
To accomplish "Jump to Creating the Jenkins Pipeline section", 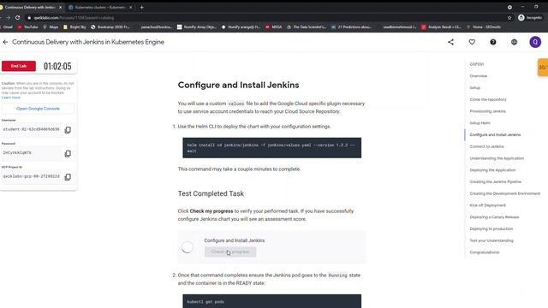I will (x=495, y=182).
